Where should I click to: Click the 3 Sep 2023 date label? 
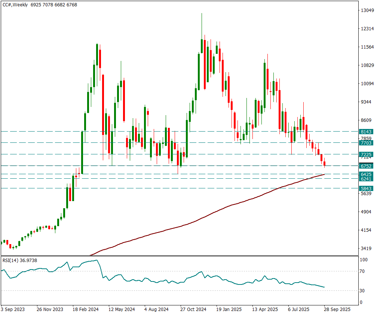(x=13, y=310)
